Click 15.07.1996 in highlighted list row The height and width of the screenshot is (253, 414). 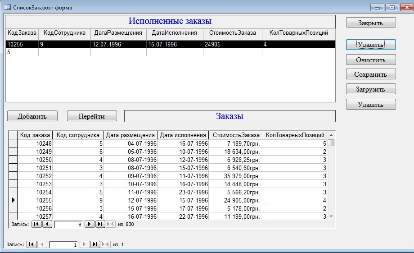pos(162,44)
